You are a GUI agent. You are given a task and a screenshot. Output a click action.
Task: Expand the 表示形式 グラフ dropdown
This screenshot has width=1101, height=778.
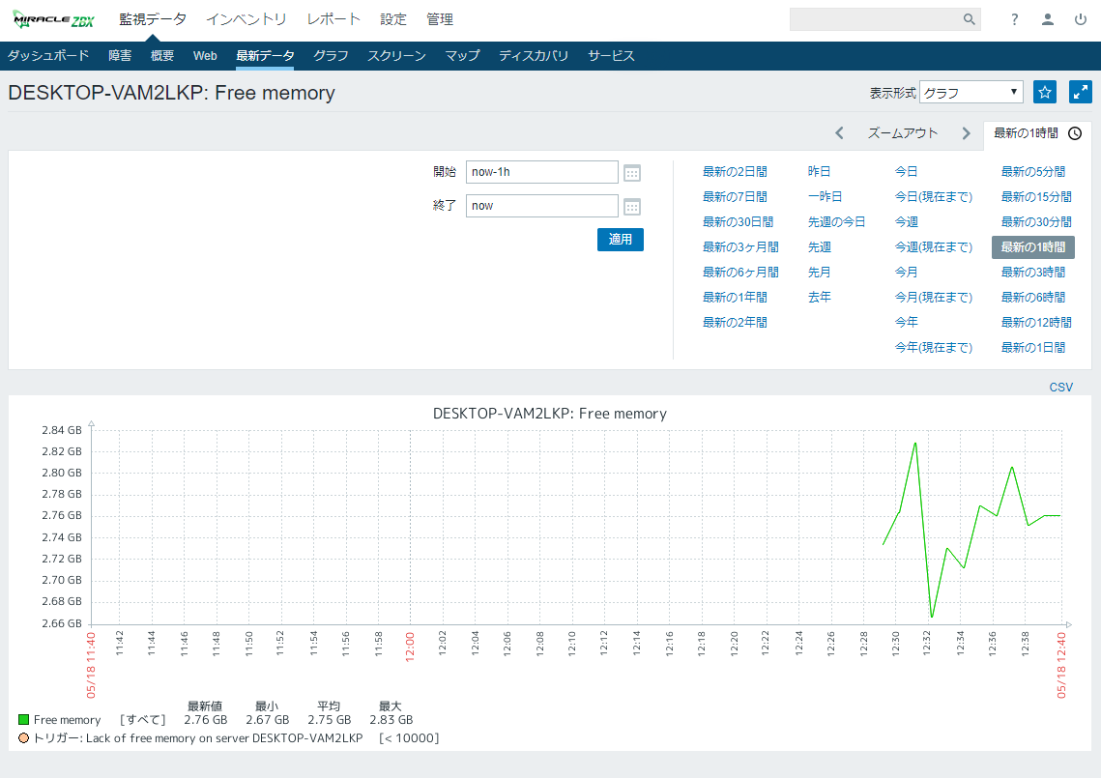click(x=971, y=93)
